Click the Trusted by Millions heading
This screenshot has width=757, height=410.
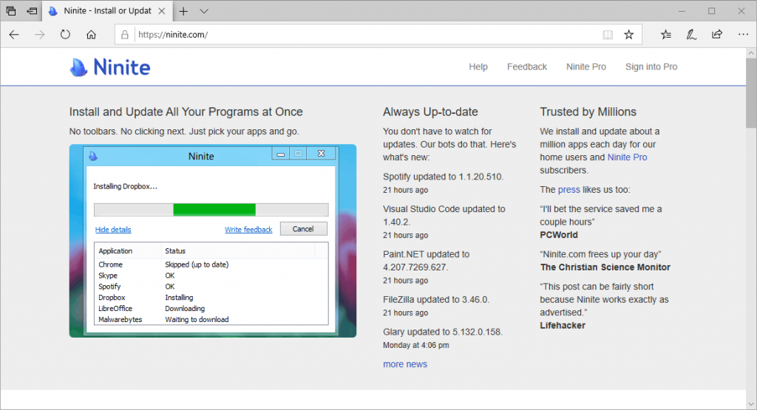click(x=588, y=112)
